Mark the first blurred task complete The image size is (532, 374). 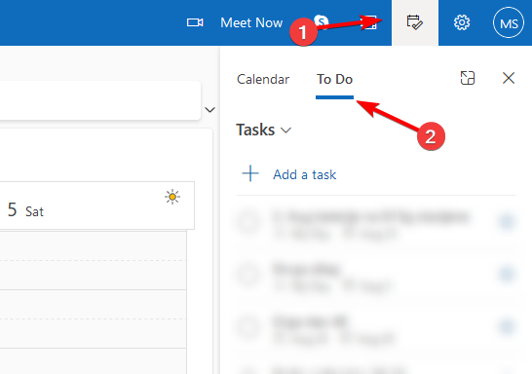[248, 222]
